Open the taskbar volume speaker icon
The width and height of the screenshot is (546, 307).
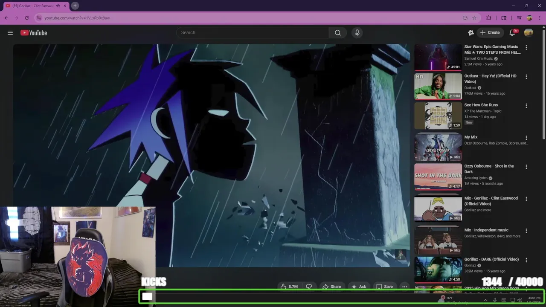click(x=520, y=300)
